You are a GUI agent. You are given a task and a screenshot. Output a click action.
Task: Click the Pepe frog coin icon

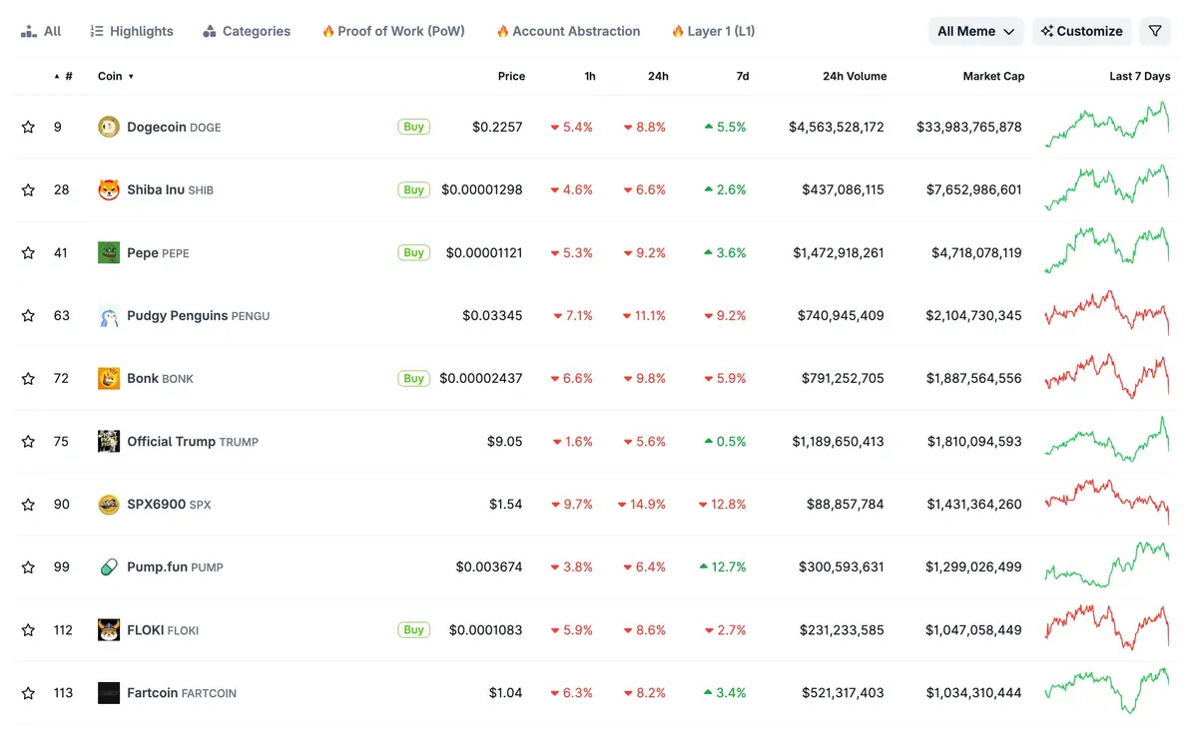109,252
